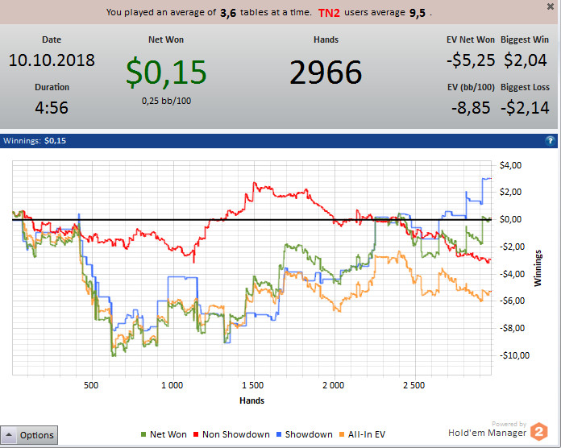Click the EV bb/100 value -8,85
This screenshot has width=561, height=448.
[471, 108]
